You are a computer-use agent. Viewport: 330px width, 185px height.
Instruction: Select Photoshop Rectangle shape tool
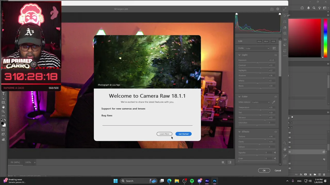click(x=3, y=103)
